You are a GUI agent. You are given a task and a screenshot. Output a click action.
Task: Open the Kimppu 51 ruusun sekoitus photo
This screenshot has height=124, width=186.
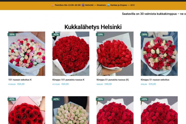tap(159, 54)
